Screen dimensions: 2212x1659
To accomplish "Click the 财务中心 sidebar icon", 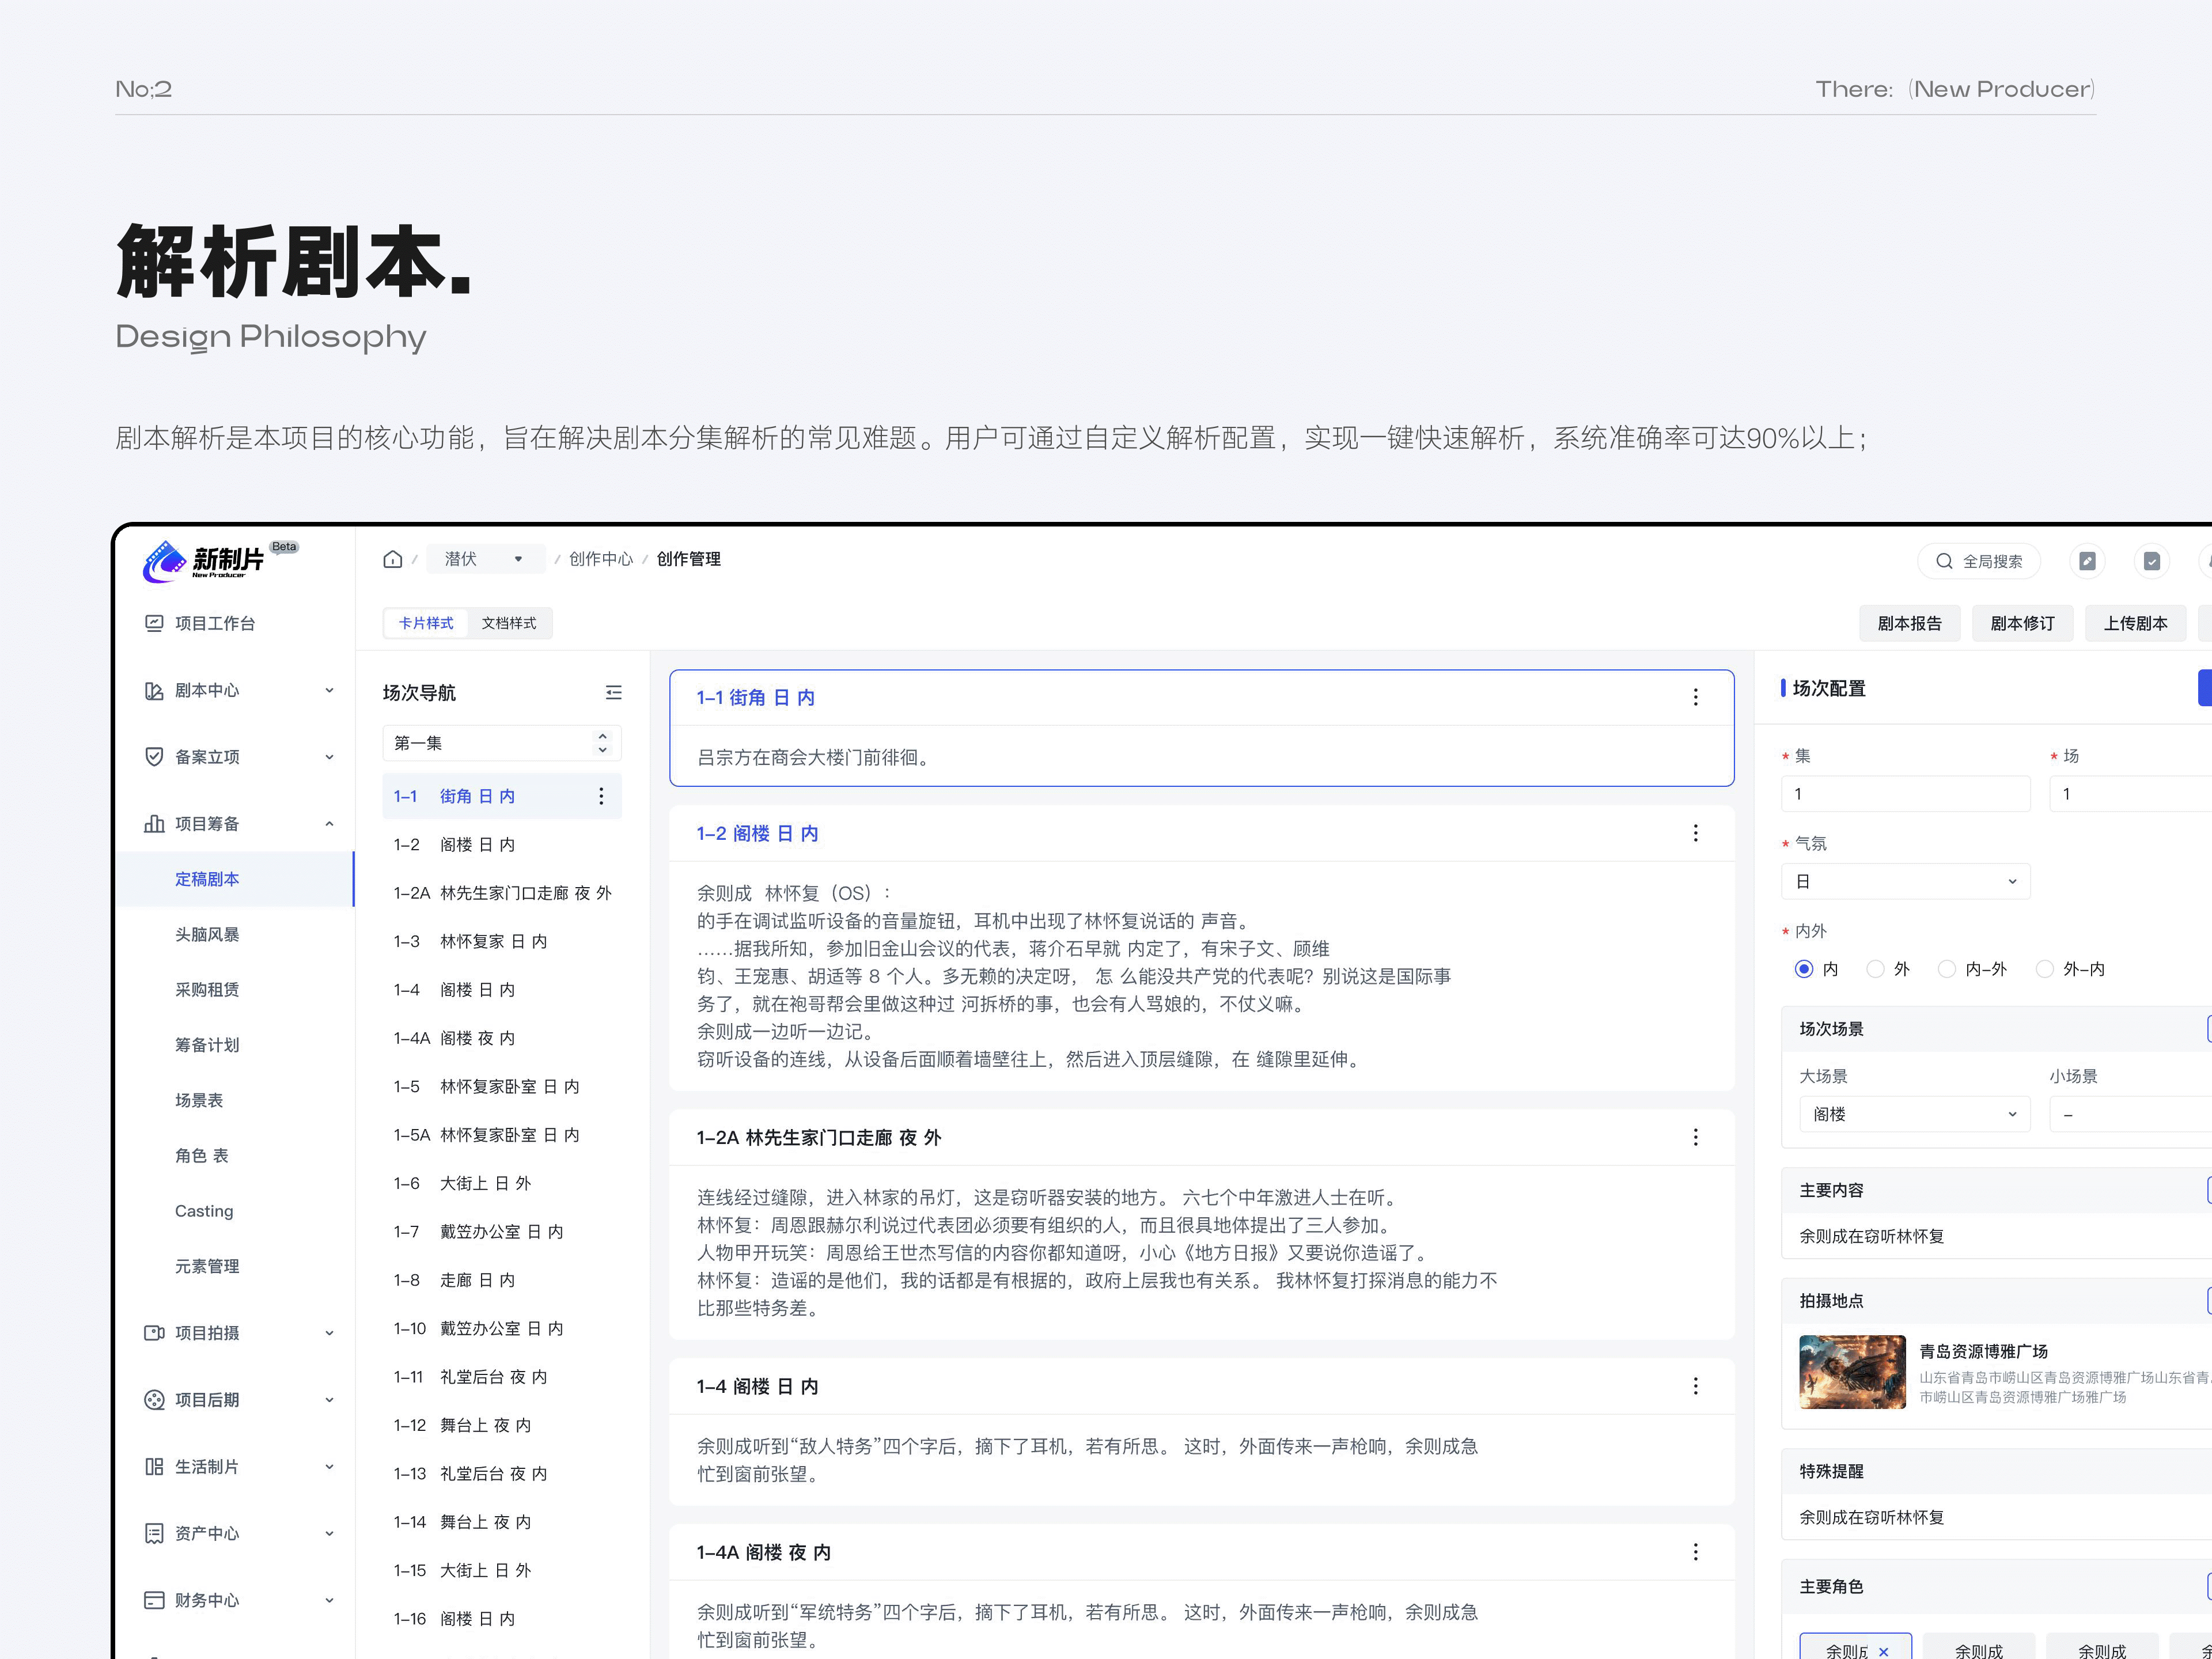I will click(x=154, y=1600).
